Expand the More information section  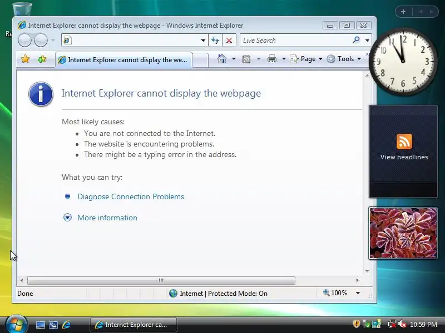107,218
